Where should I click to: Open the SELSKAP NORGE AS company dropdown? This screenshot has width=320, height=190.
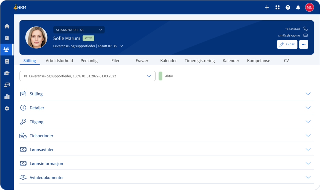79,30
